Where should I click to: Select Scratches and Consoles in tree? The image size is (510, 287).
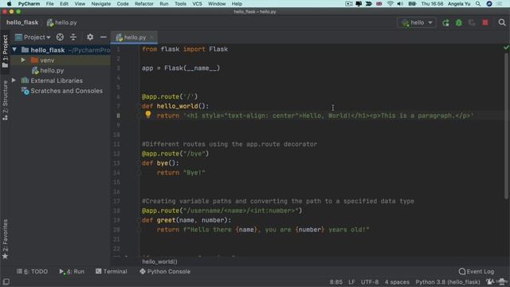coord(62,91)
